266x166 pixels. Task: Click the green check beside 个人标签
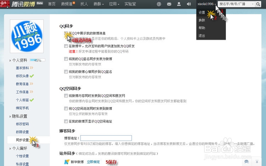(32, 100)
